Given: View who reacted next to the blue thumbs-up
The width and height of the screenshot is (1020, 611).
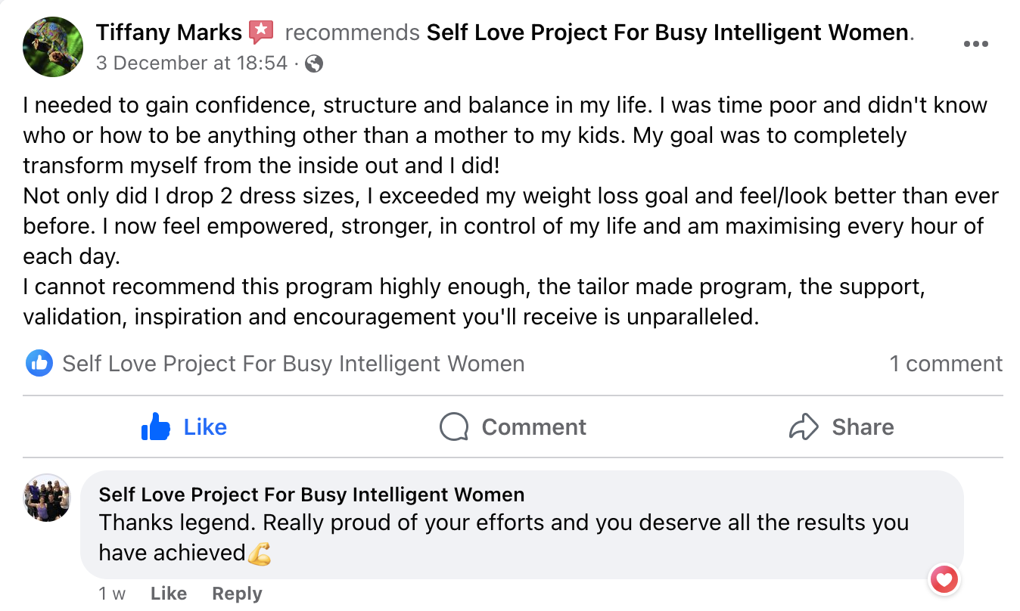Looking at the screenshot, I should [x=293, y=364].
